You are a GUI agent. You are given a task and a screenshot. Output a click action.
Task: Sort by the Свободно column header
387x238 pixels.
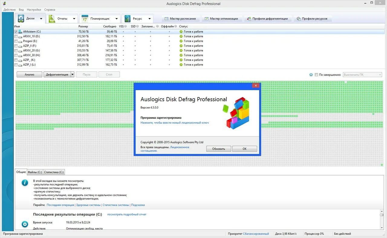pos(110,27)
